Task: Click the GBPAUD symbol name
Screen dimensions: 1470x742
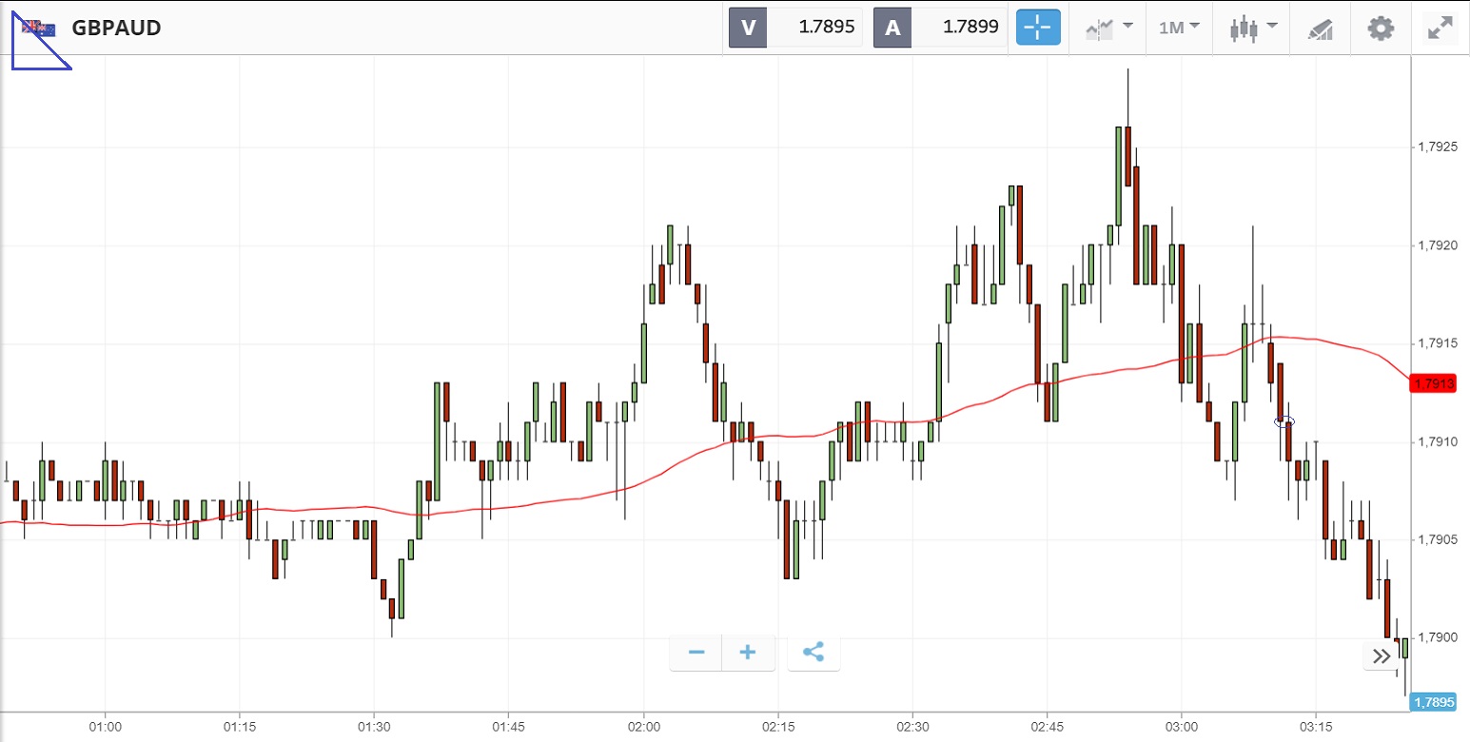Action: [116, 29]
